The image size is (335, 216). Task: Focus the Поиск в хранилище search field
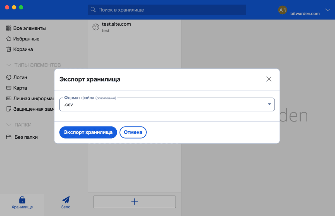(167, 10)
